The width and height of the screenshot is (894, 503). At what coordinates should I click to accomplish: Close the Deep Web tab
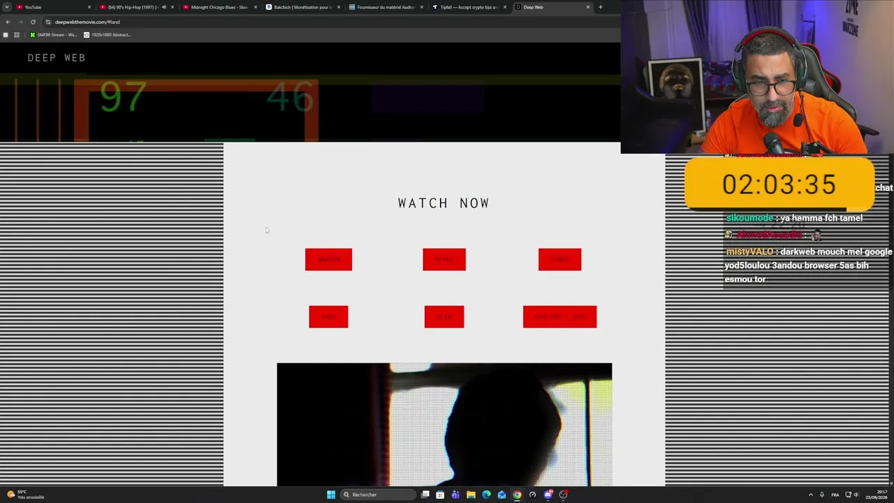coord(588,7)
